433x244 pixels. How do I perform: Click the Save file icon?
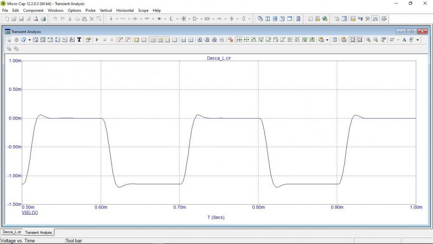pyautogui.click(x=21, y=19)
